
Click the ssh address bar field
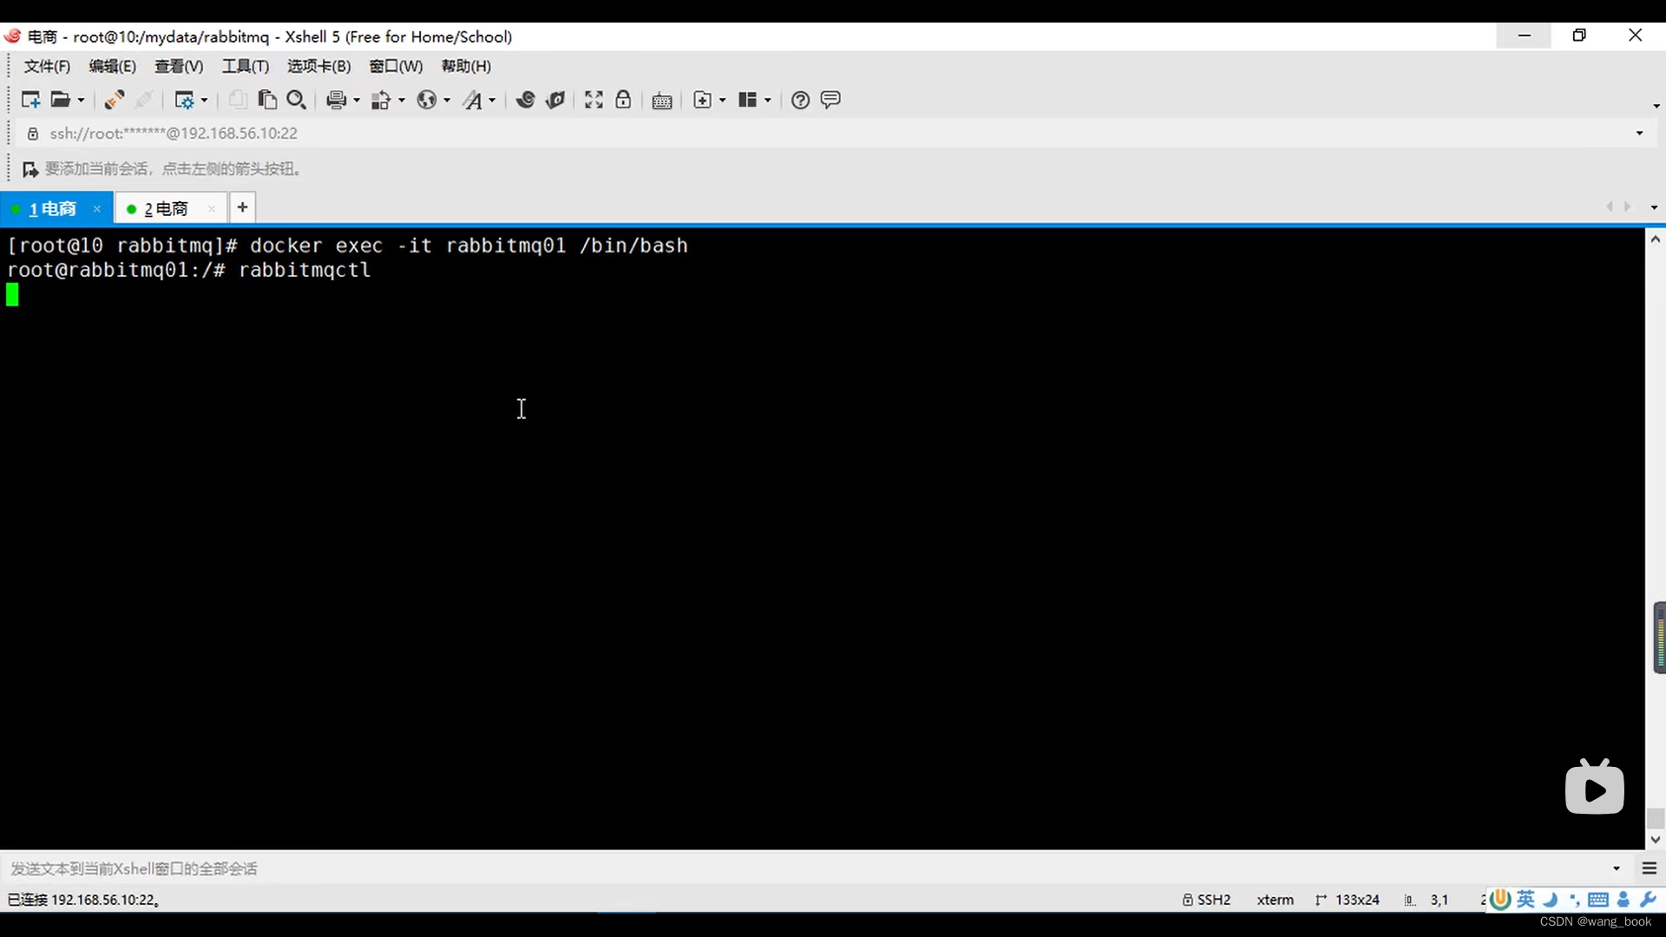pos(833,134)
